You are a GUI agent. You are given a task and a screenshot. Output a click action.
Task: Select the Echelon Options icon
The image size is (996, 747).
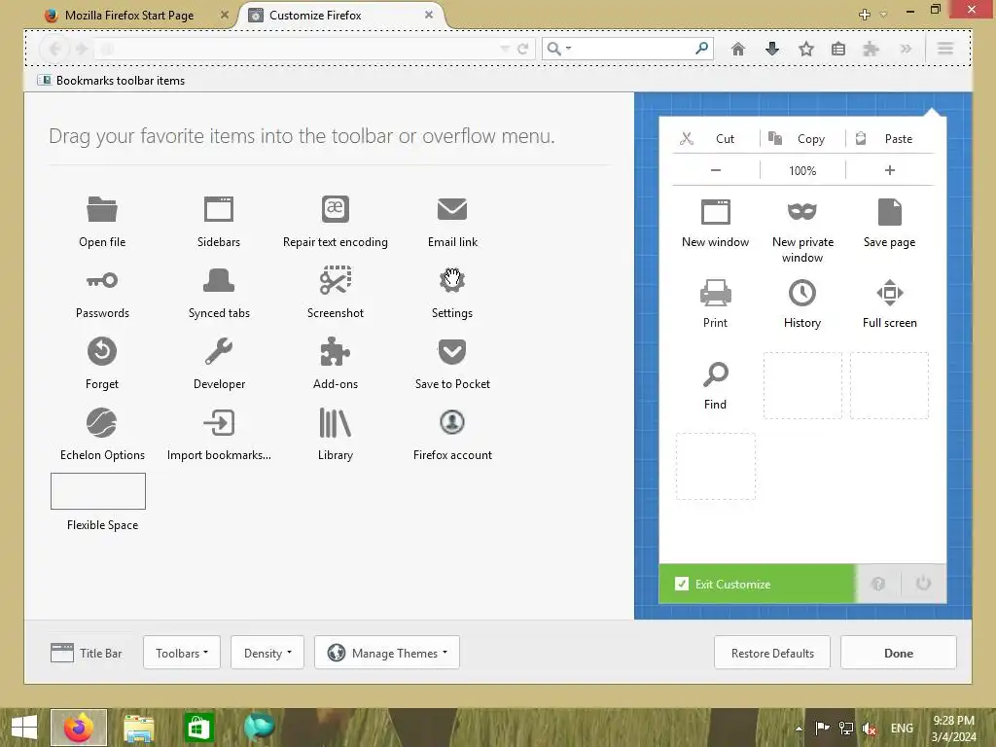pos(101,422)
